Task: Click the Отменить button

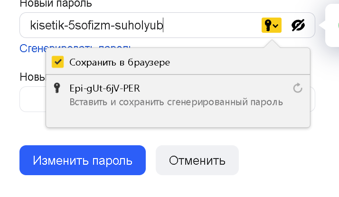Action: tap(197, 160)
